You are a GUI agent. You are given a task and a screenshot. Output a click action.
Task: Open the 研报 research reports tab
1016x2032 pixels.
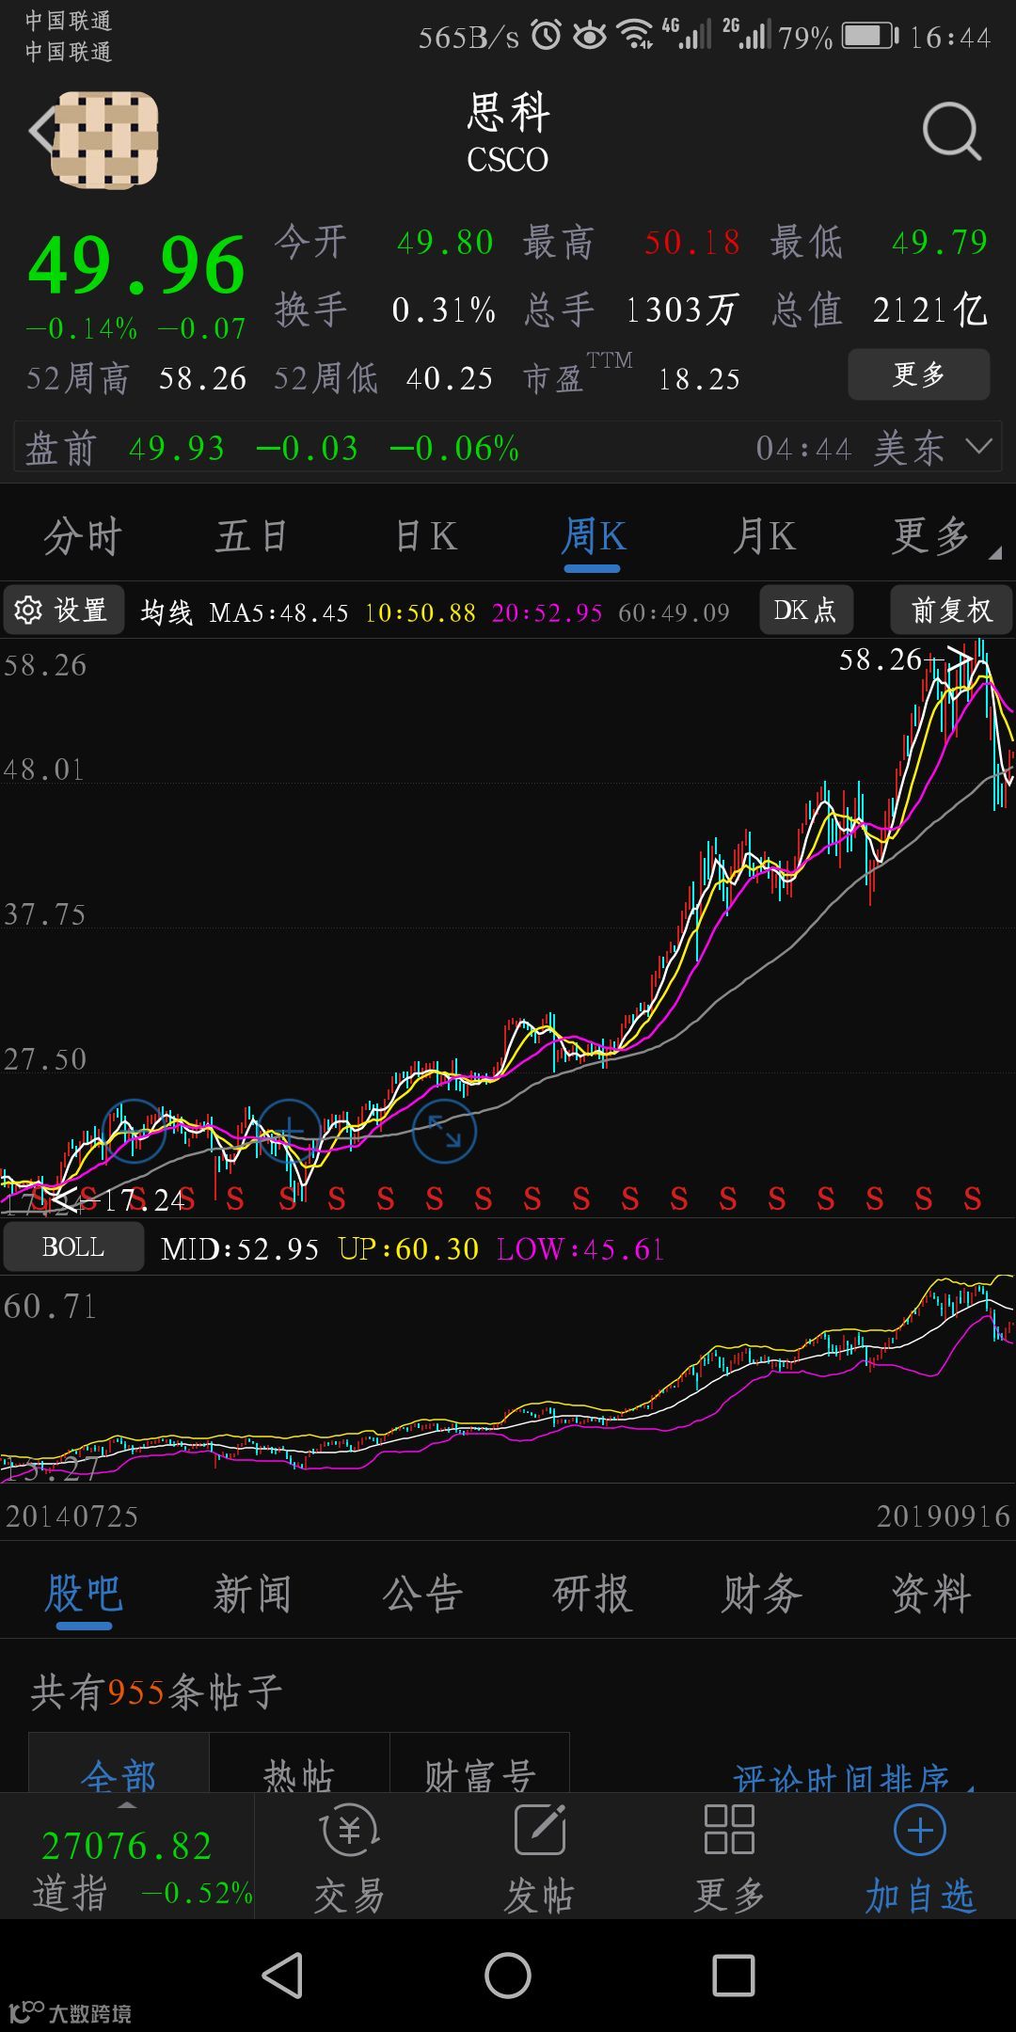pyautogui.click(x=592, y=1594)
